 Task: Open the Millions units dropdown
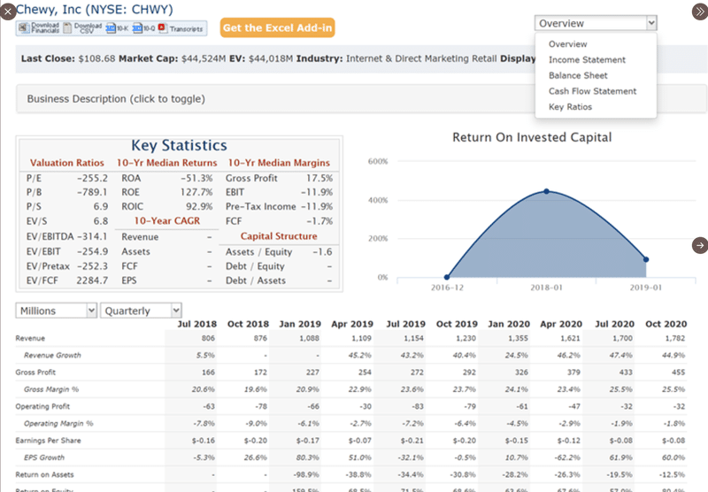coord(56,311)
